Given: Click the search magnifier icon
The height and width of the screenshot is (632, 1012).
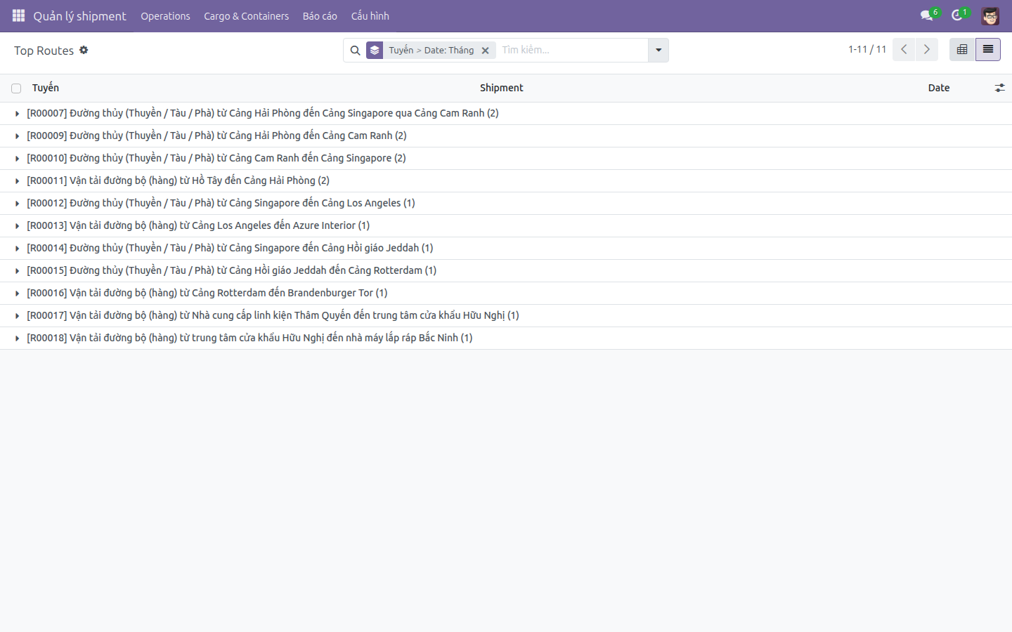Looking at the screenshot, I should coord(355,51).
